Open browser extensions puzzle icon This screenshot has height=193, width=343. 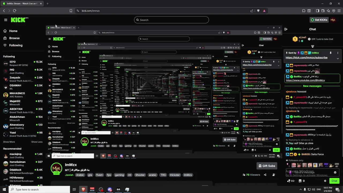pyautogui.click(x=304, y=11)
